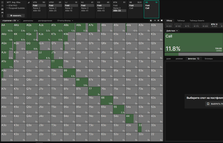This screenshot has width=223, height=143.
Task: Click the UTG 50 bounty chip 200
Action: [169, 25]
